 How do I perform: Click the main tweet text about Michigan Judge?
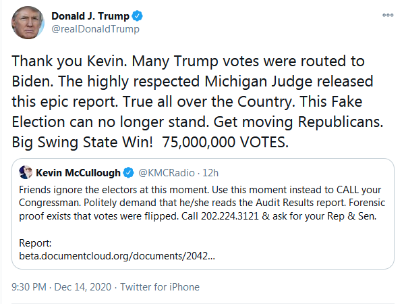pos(198,101)
